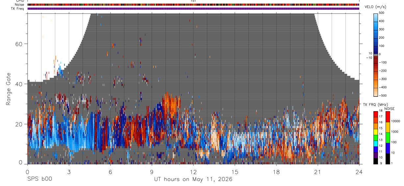Click the 60 label on Range Gate axis
404x186 pixels.
(x=18, y=44)
